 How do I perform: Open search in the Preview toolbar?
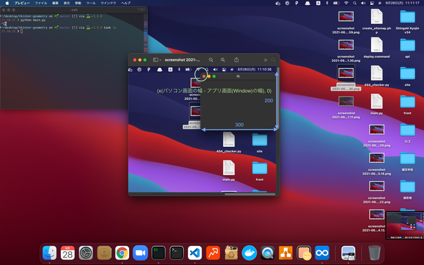pos(273,60)
